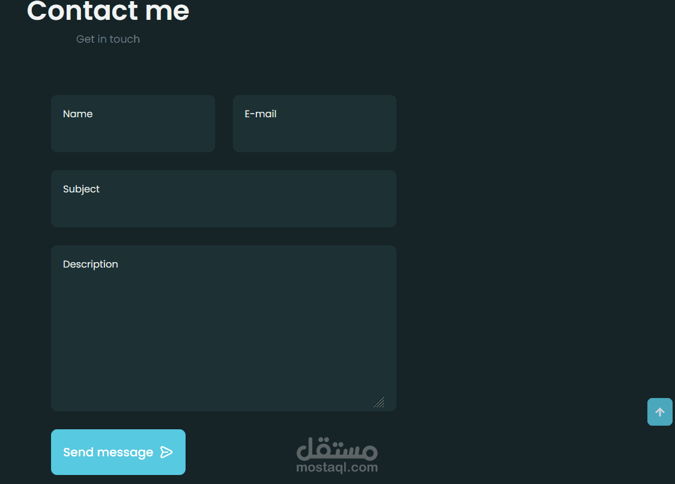675x484 pixels.
Task: Click the paper plane icon on Send message
Action: pos(166,452)
